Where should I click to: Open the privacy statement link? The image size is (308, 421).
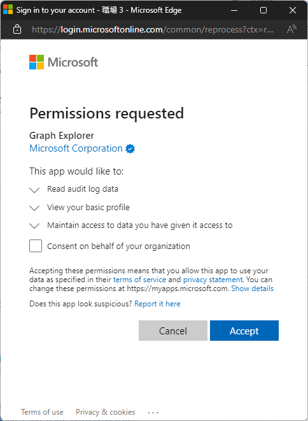click(x=213, y=280)
